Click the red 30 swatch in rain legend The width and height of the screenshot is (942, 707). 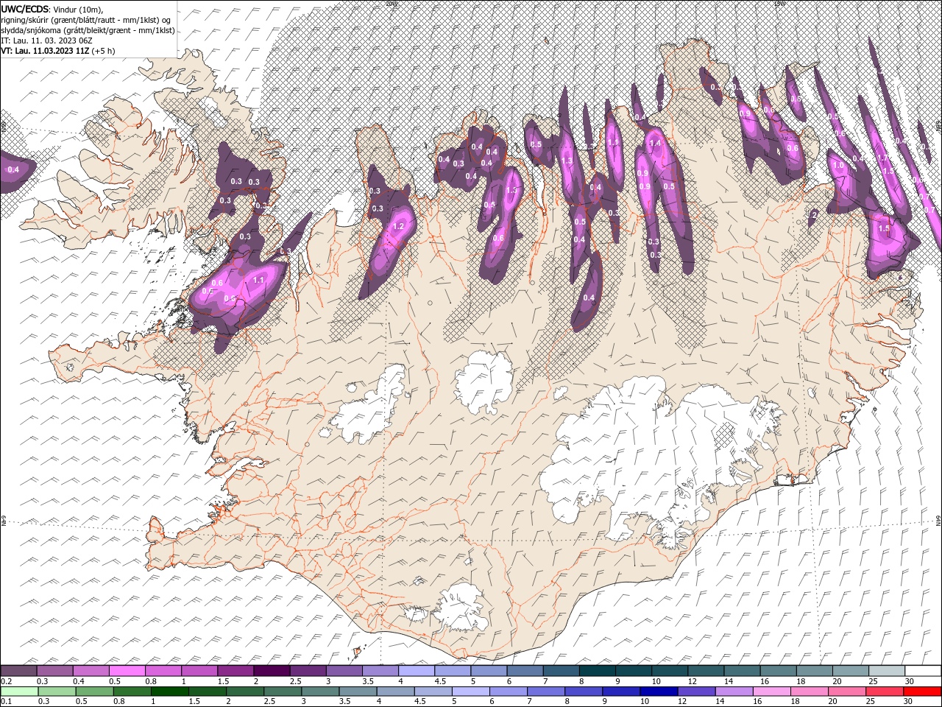click(x=923, y=692)
